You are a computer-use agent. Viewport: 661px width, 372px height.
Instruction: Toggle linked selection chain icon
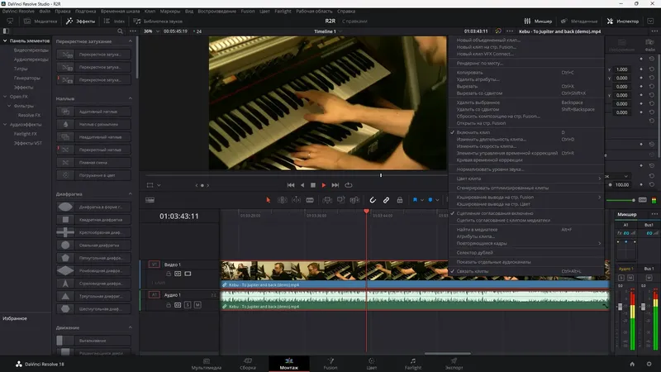click(386, 200)
